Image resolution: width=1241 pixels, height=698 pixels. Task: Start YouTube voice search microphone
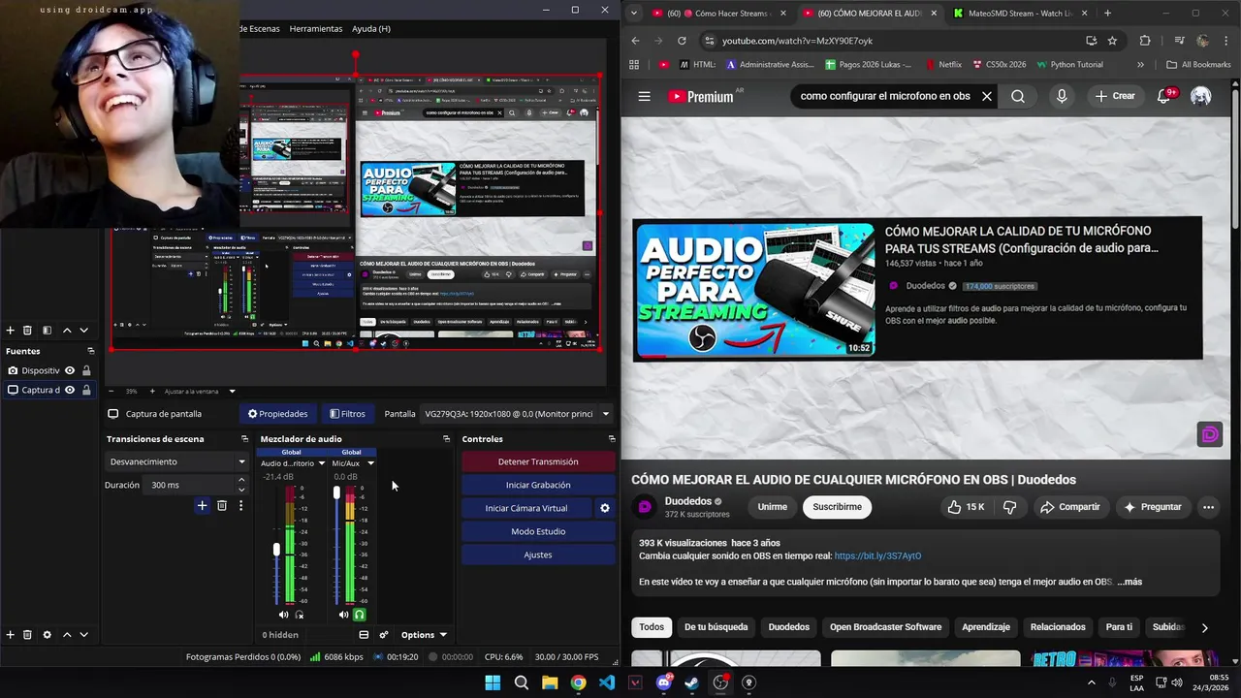(x=1062, y=96)
